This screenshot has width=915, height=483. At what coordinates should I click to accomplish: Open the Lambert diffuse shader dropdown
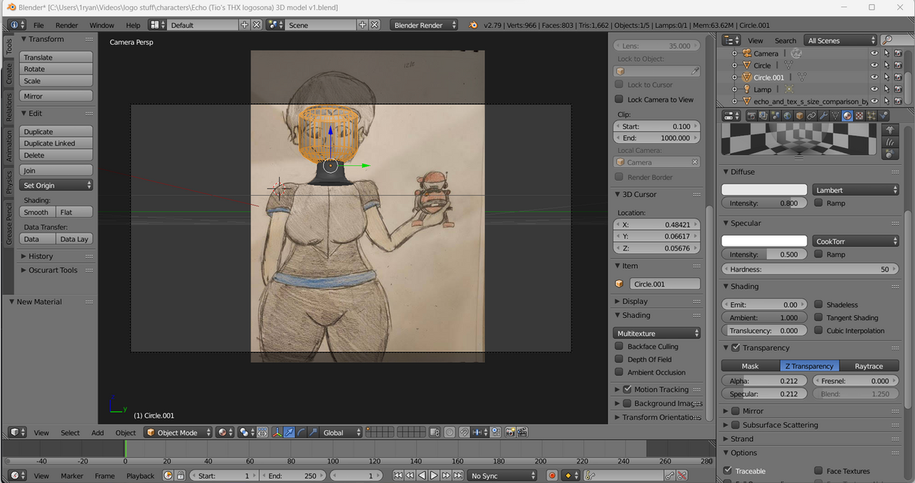click(x=856, y=190)
